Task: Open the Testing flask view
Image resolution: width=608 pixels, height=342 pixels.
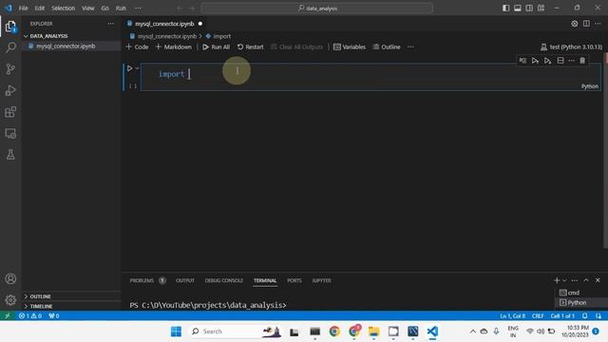Action: click(x=10, y=155)
